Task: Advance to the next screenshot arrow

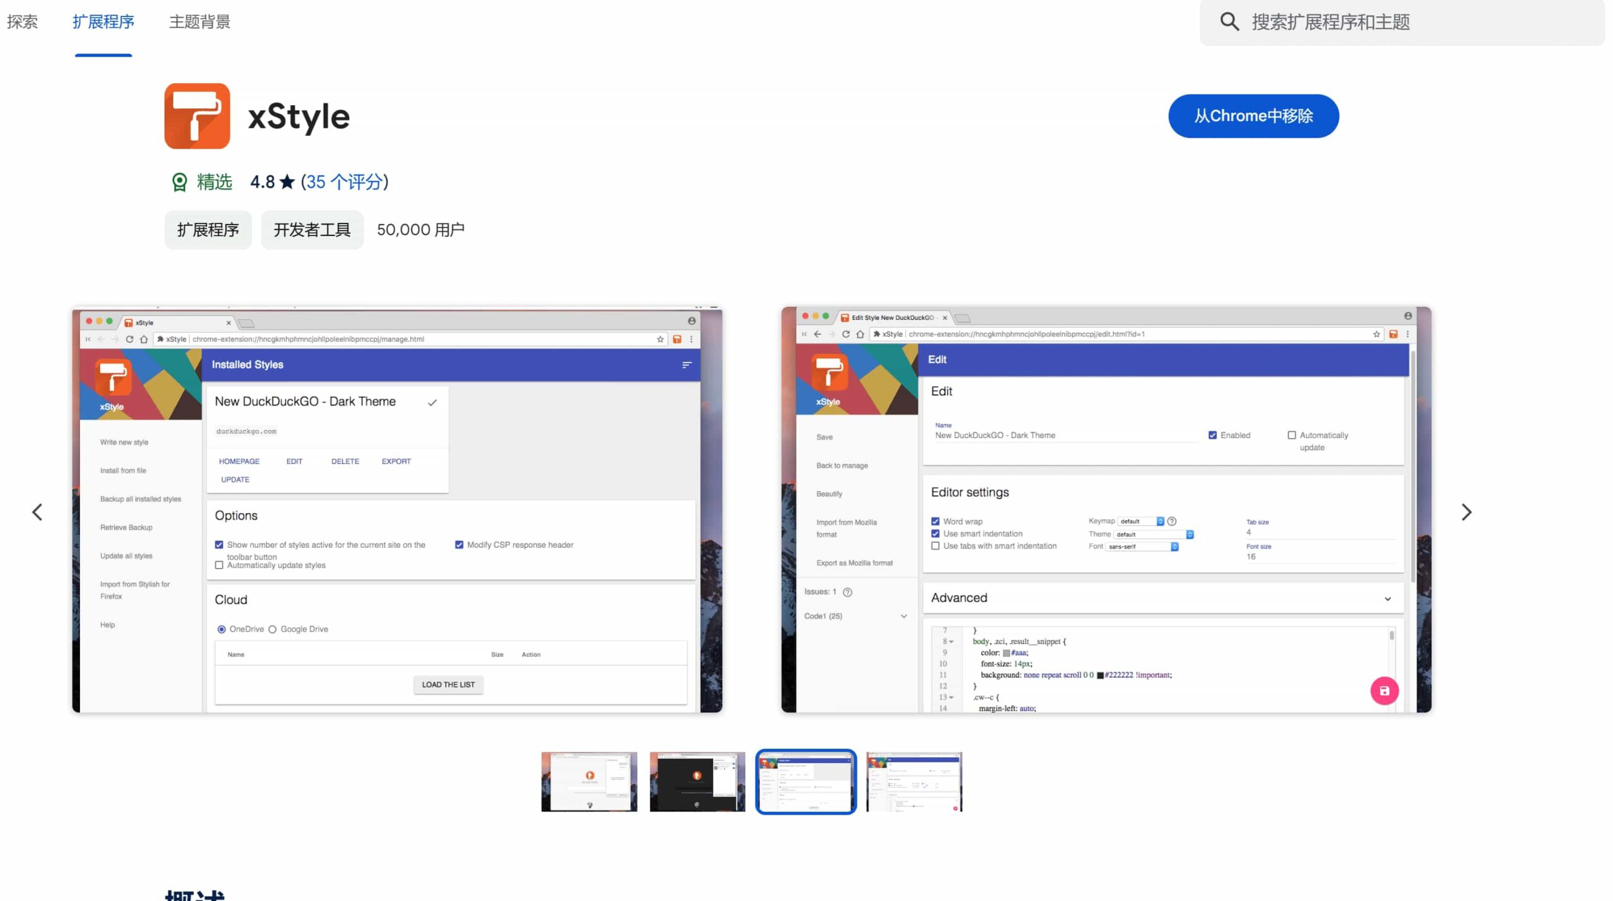Action: point(1466,512)
